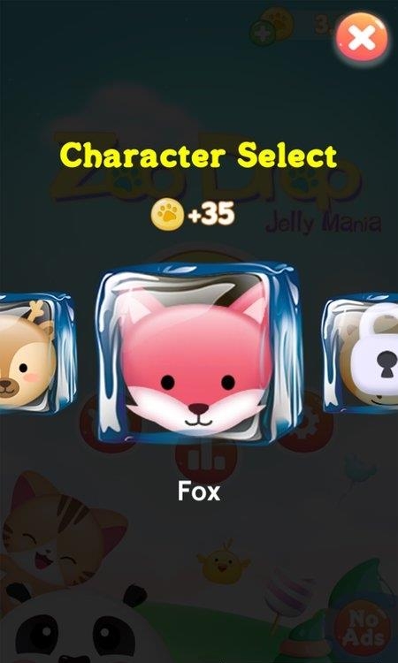Viewport: 398px width, 663px height.
Task: Tap the dimmed coin counter at top
Action: (313, 26)
